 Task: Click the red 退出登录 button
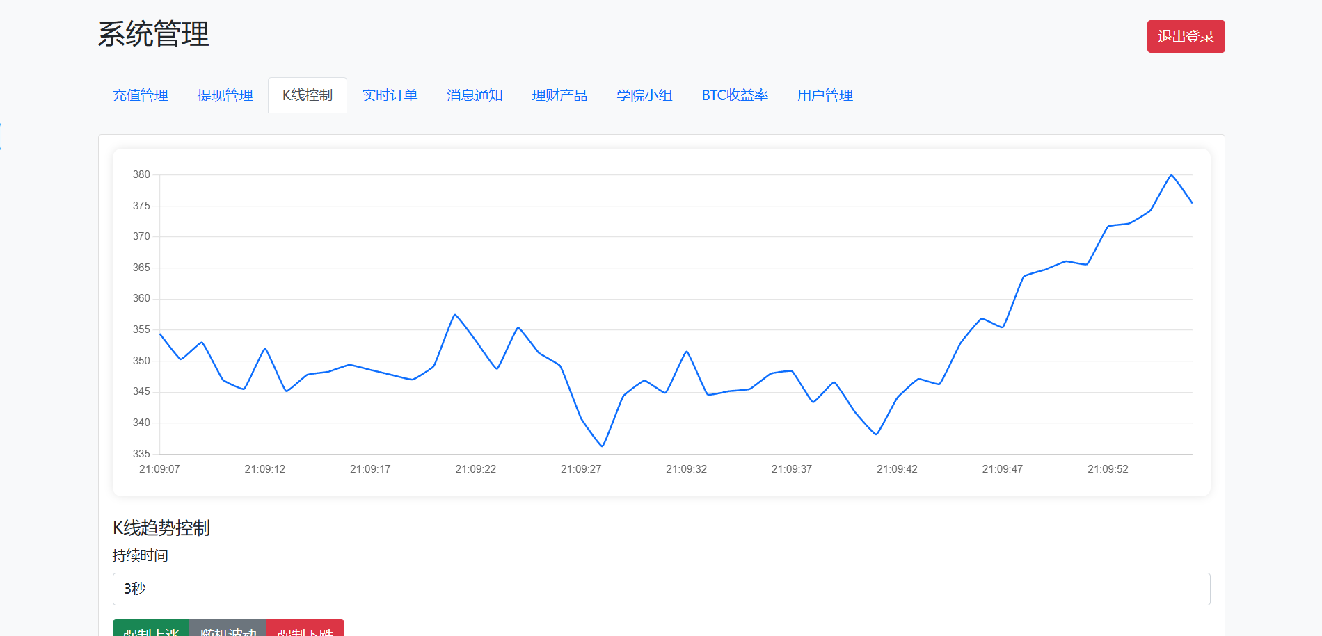pyautogui.click(x=1186, y=36)
